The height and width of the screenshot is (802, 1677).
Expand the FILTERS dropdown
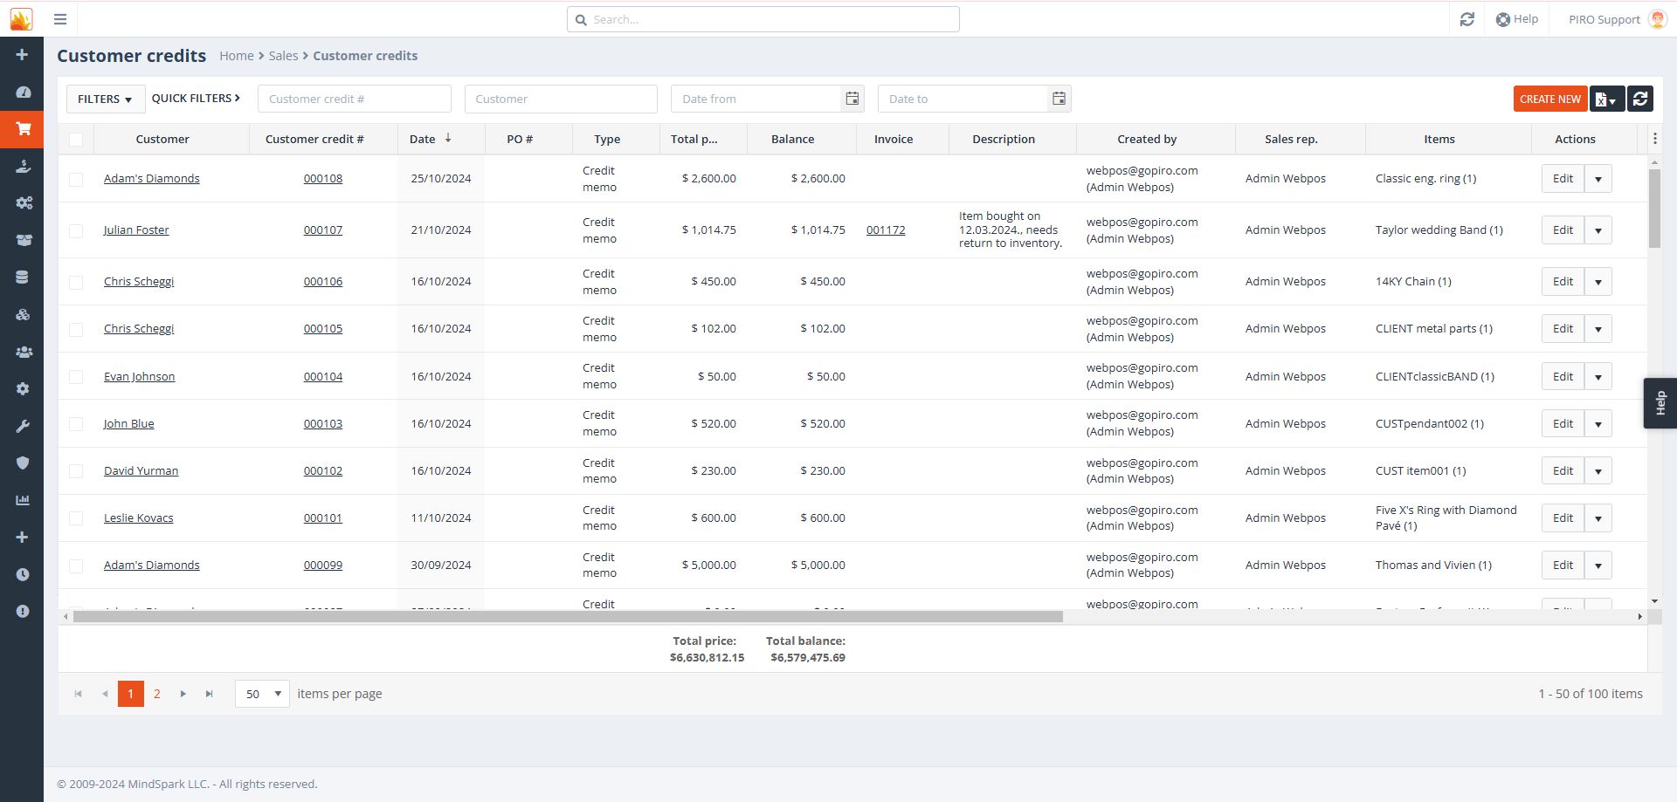[105, 99]
